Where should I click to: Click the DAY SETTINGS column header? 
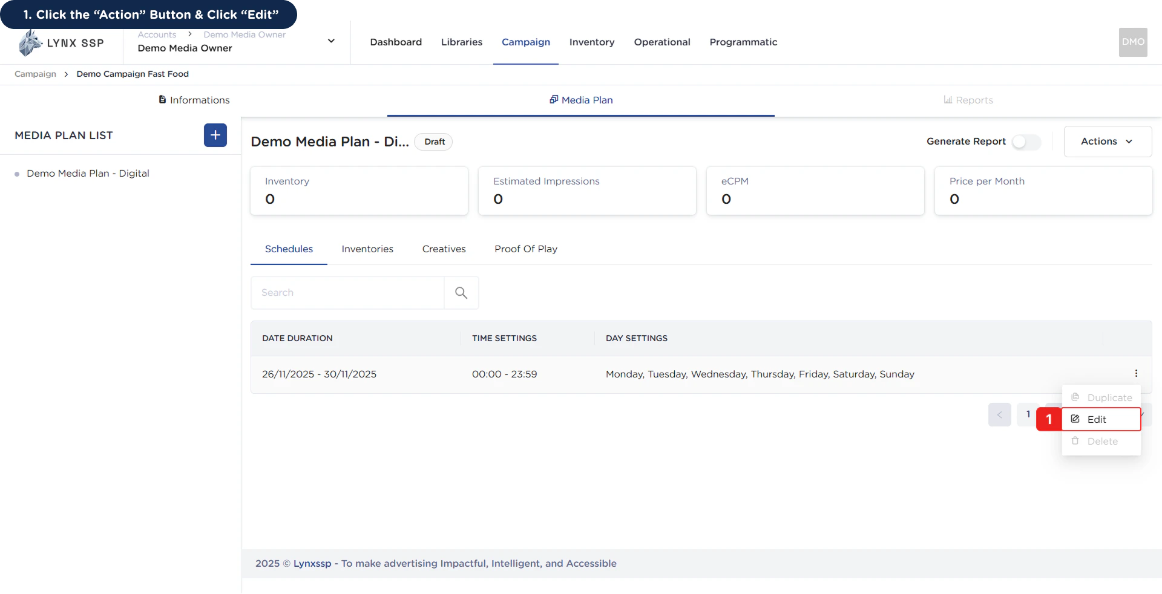click(x=637, y=339)
